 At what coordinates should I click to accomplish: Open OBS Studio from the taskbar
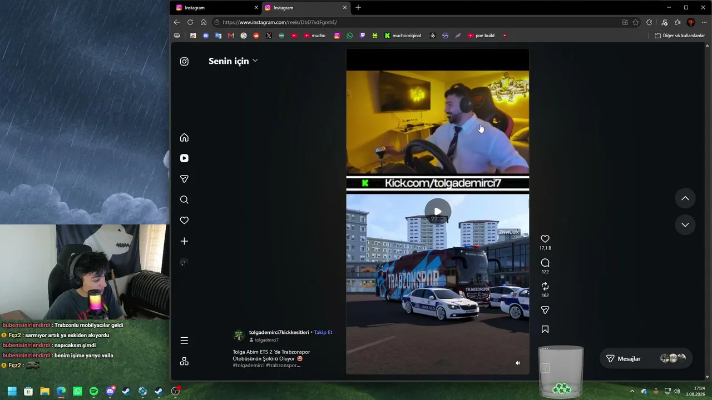click(x=175, y=391)
